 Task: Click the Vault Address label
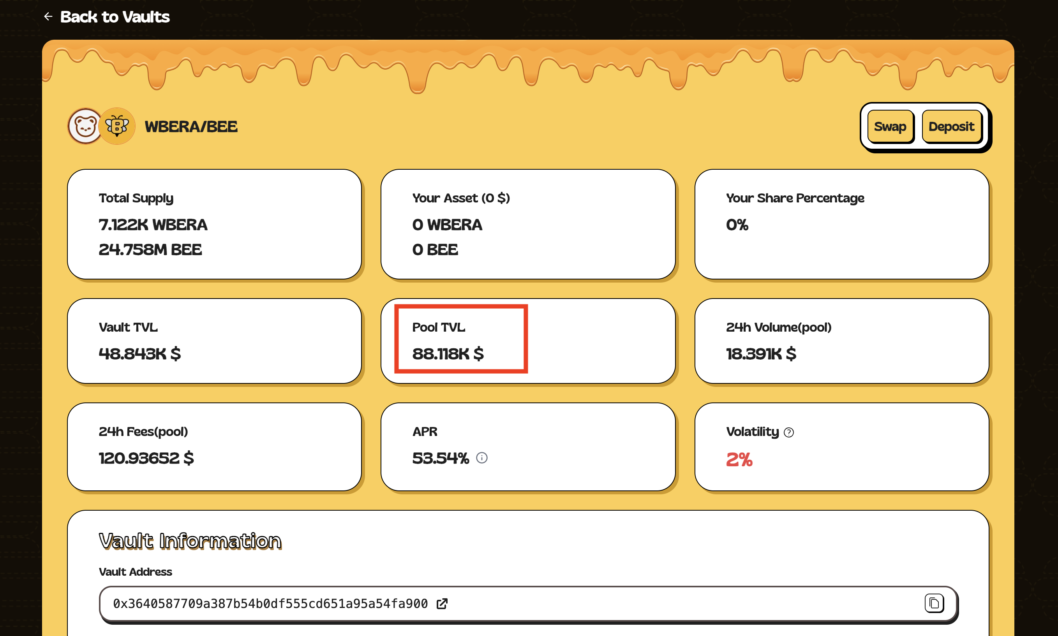coord(136,572)
